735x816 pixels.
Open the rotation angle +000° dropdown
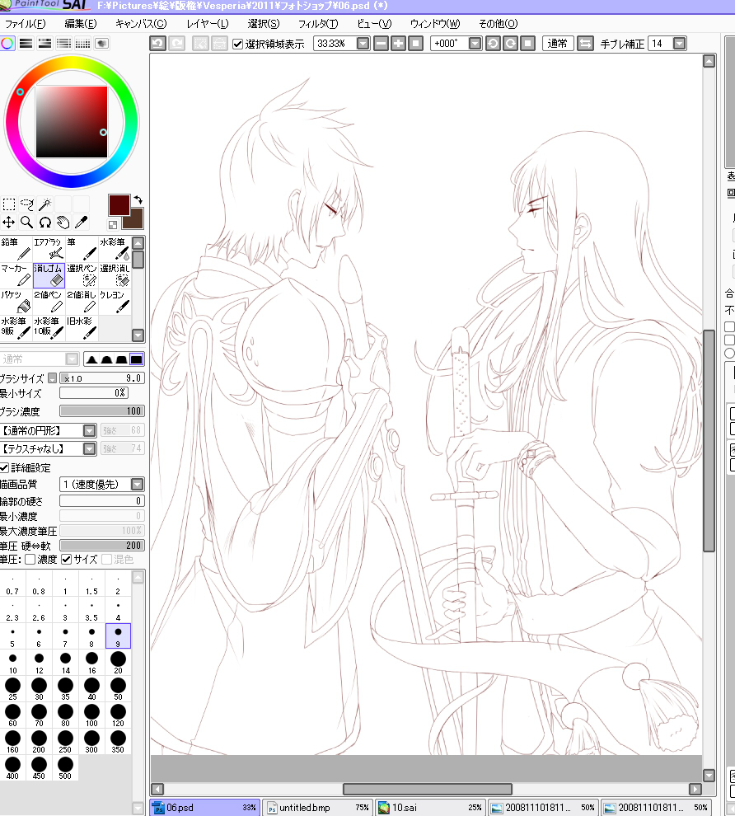point(475,44)
